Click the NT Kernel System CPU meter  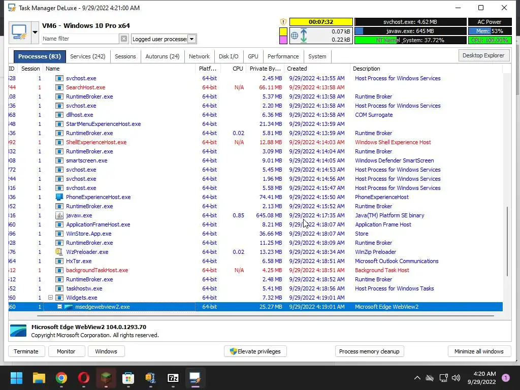410,40
